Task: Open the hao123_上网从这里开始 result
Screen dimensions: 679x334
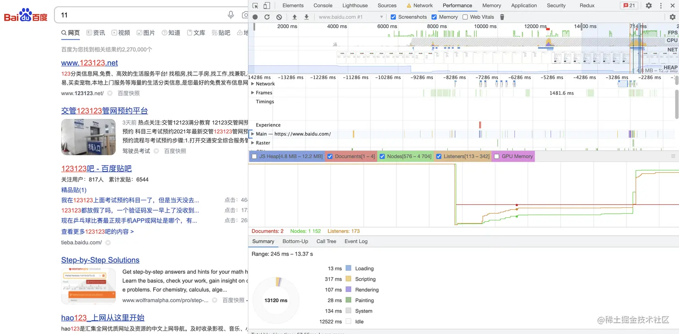Action: click(x=103, y=318)
